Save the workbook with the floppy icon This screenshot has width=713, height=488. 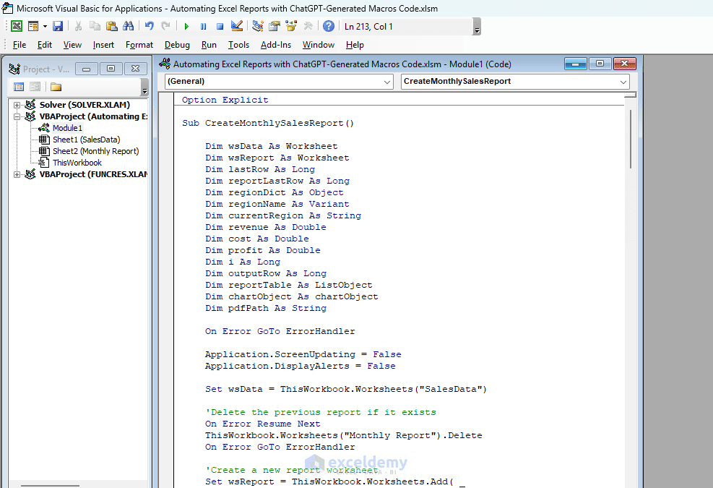58,27
